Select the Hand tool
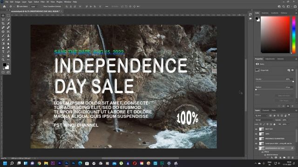This screenshot has height=167, width=298. point(8,56)
